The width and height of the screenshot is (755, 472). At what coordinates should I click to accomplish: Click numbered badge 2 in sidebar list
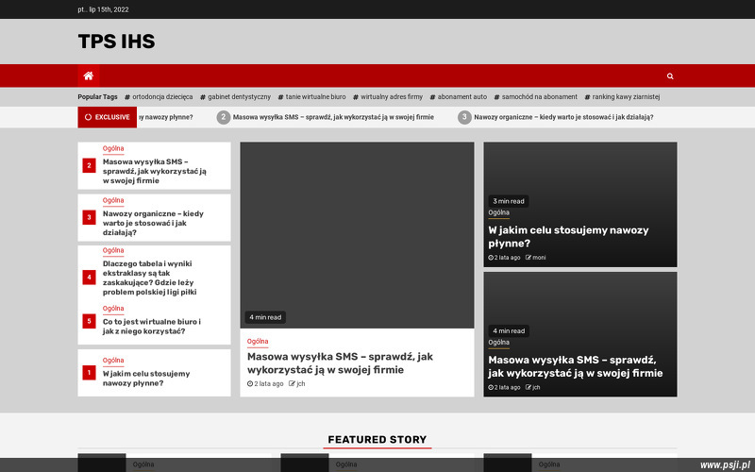coord(90,165)
